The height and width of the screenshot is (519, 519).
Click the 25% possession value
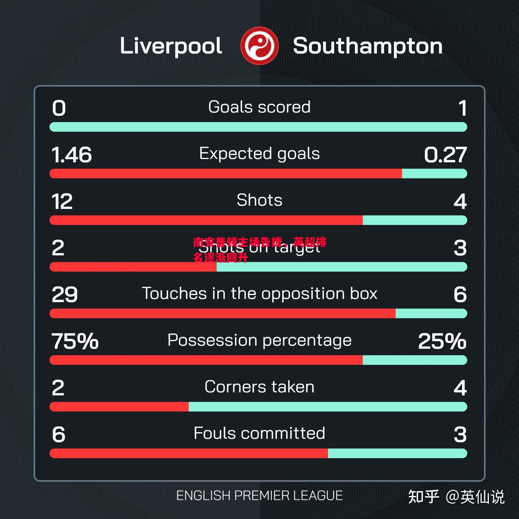tap(442, 341)
